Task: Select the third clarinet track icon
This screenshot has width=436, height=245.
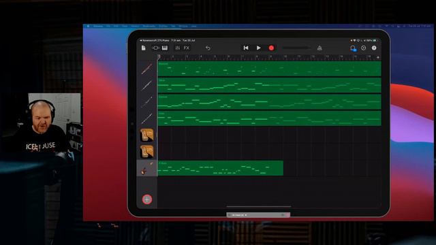Action: tap(147, 101)
